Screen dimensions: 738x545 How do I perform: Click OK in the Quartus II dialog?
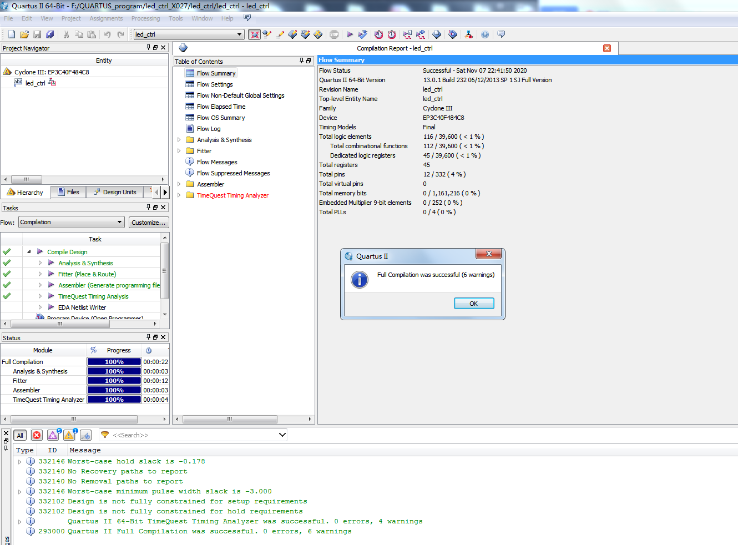473,304
